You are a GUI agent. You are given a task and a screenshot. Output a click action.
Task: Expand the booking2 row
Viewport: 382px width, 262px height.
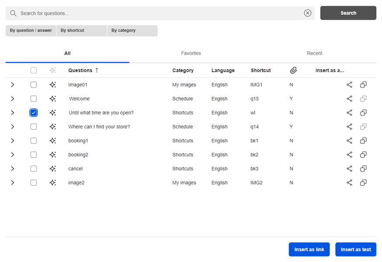(12, 155)
